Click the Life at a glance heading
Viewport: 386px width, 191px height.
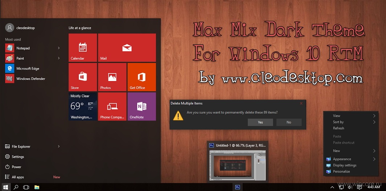coord(80,28)
